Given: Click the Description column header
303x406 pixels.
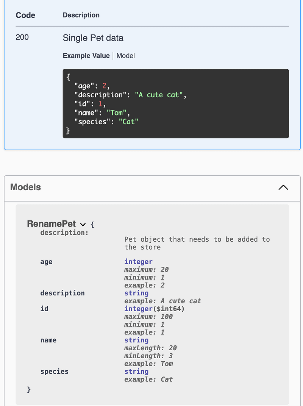Looking at the screenshot, I should coord(81,15).
